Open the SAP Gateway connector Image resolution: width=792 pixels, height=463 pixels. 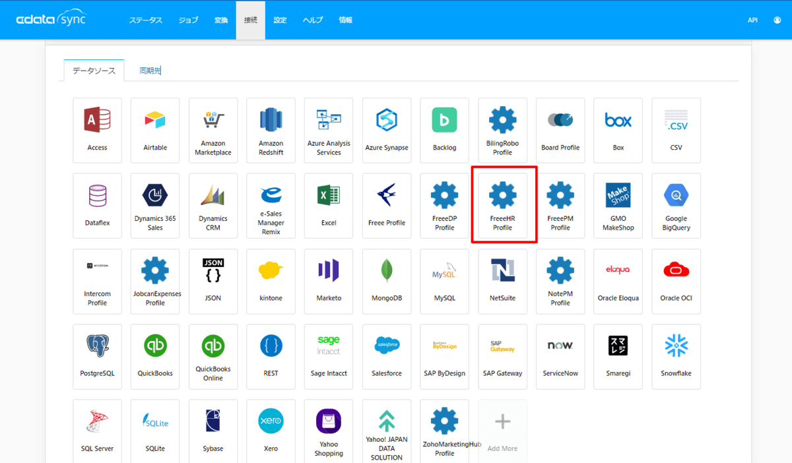[x=502, y=356]
